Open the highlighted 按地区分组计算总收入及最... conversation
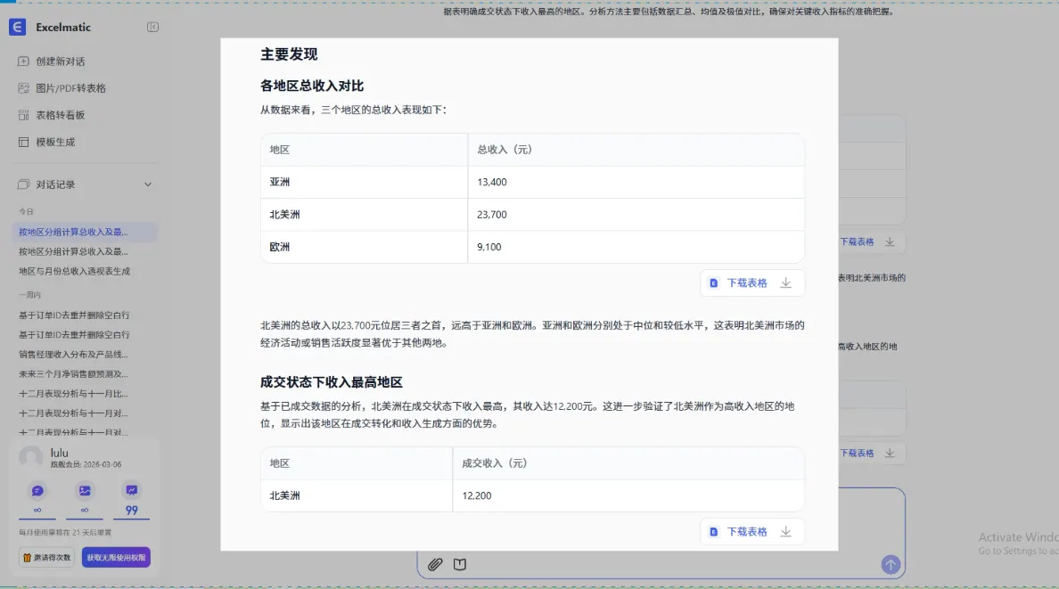This screenshot has width=1059, height=589. (x=85, y=232)
